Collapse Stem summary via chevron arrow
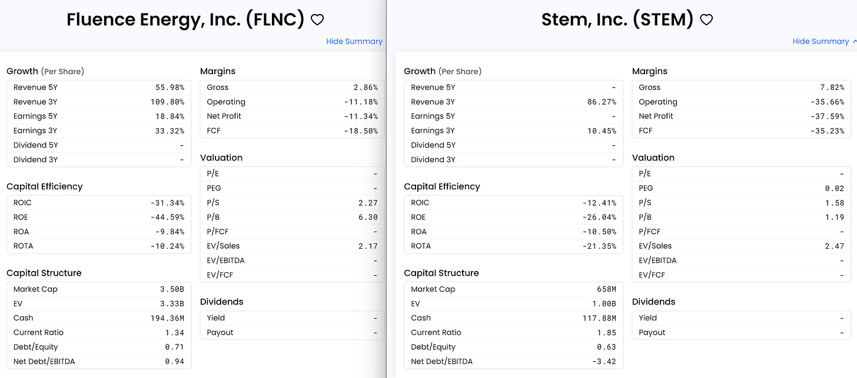Viewport: 857px width, 378px height. click(x=854, y=41)
